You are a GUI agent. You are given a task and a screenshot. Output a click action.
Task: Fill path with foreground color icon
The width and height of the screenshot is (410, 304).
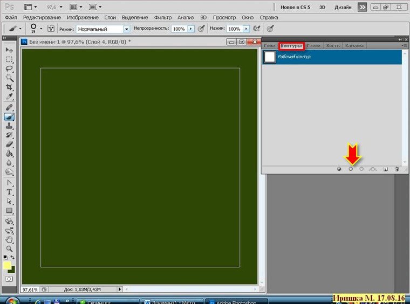[x=339, y=169]
